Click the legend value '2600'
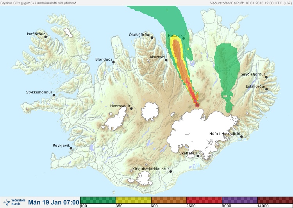 point(191,206)
